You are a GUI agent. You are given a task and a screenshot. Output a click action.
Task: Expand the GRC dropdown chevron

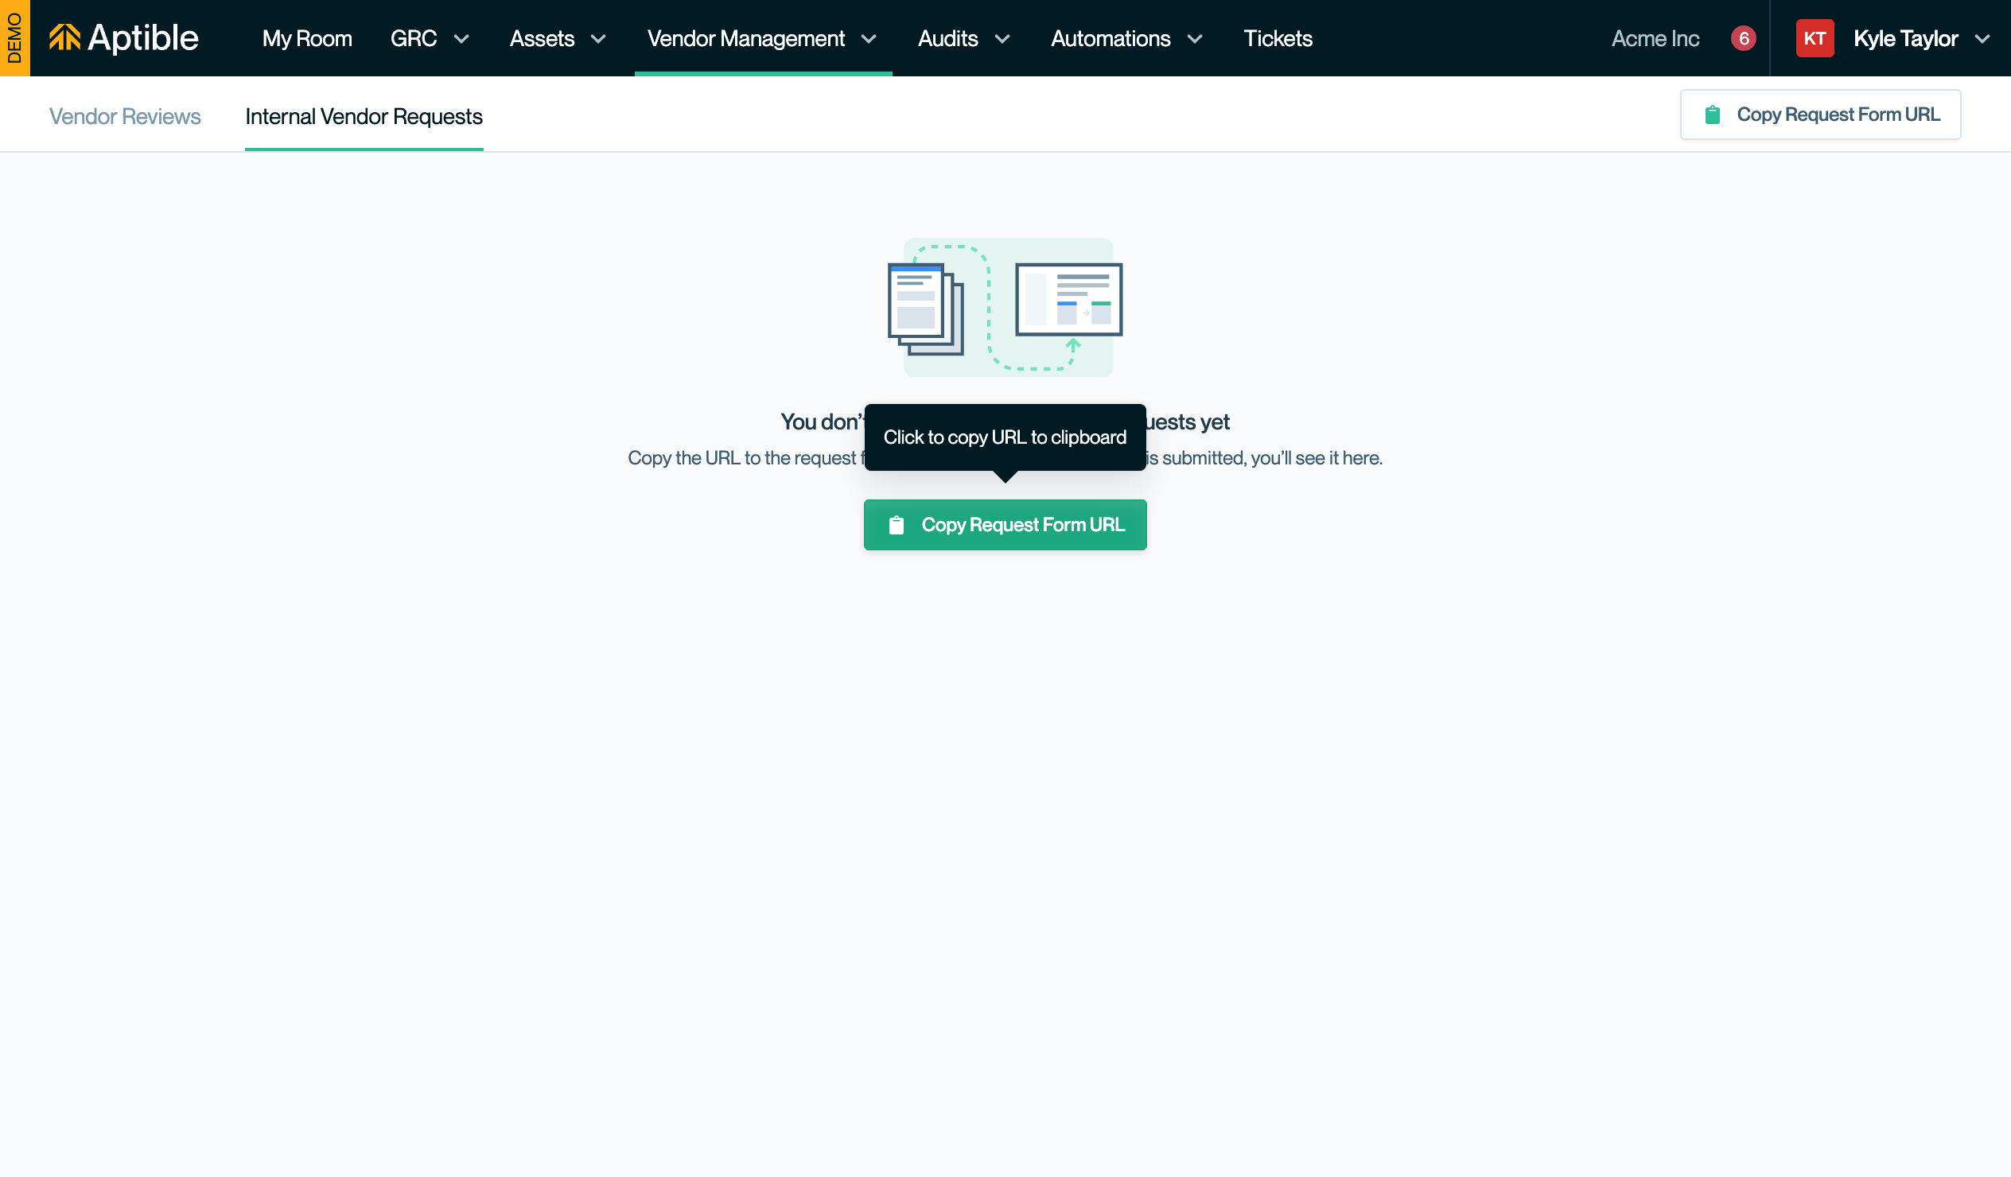(461, 39)
